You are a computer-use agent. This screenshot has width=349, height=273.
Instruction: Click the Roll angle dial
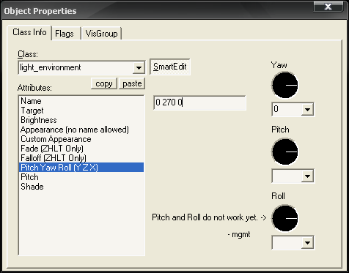pyautogui.click(x=284, y=218)
